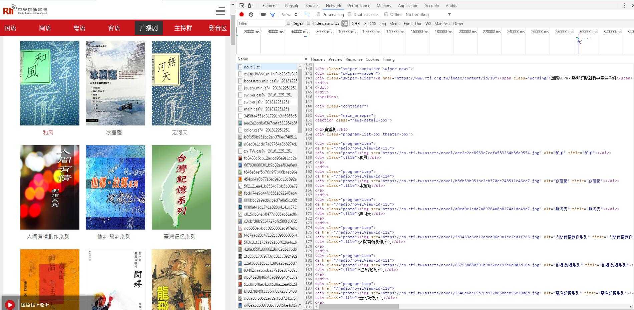Open the Audits tab

click(x=451, y=5)
